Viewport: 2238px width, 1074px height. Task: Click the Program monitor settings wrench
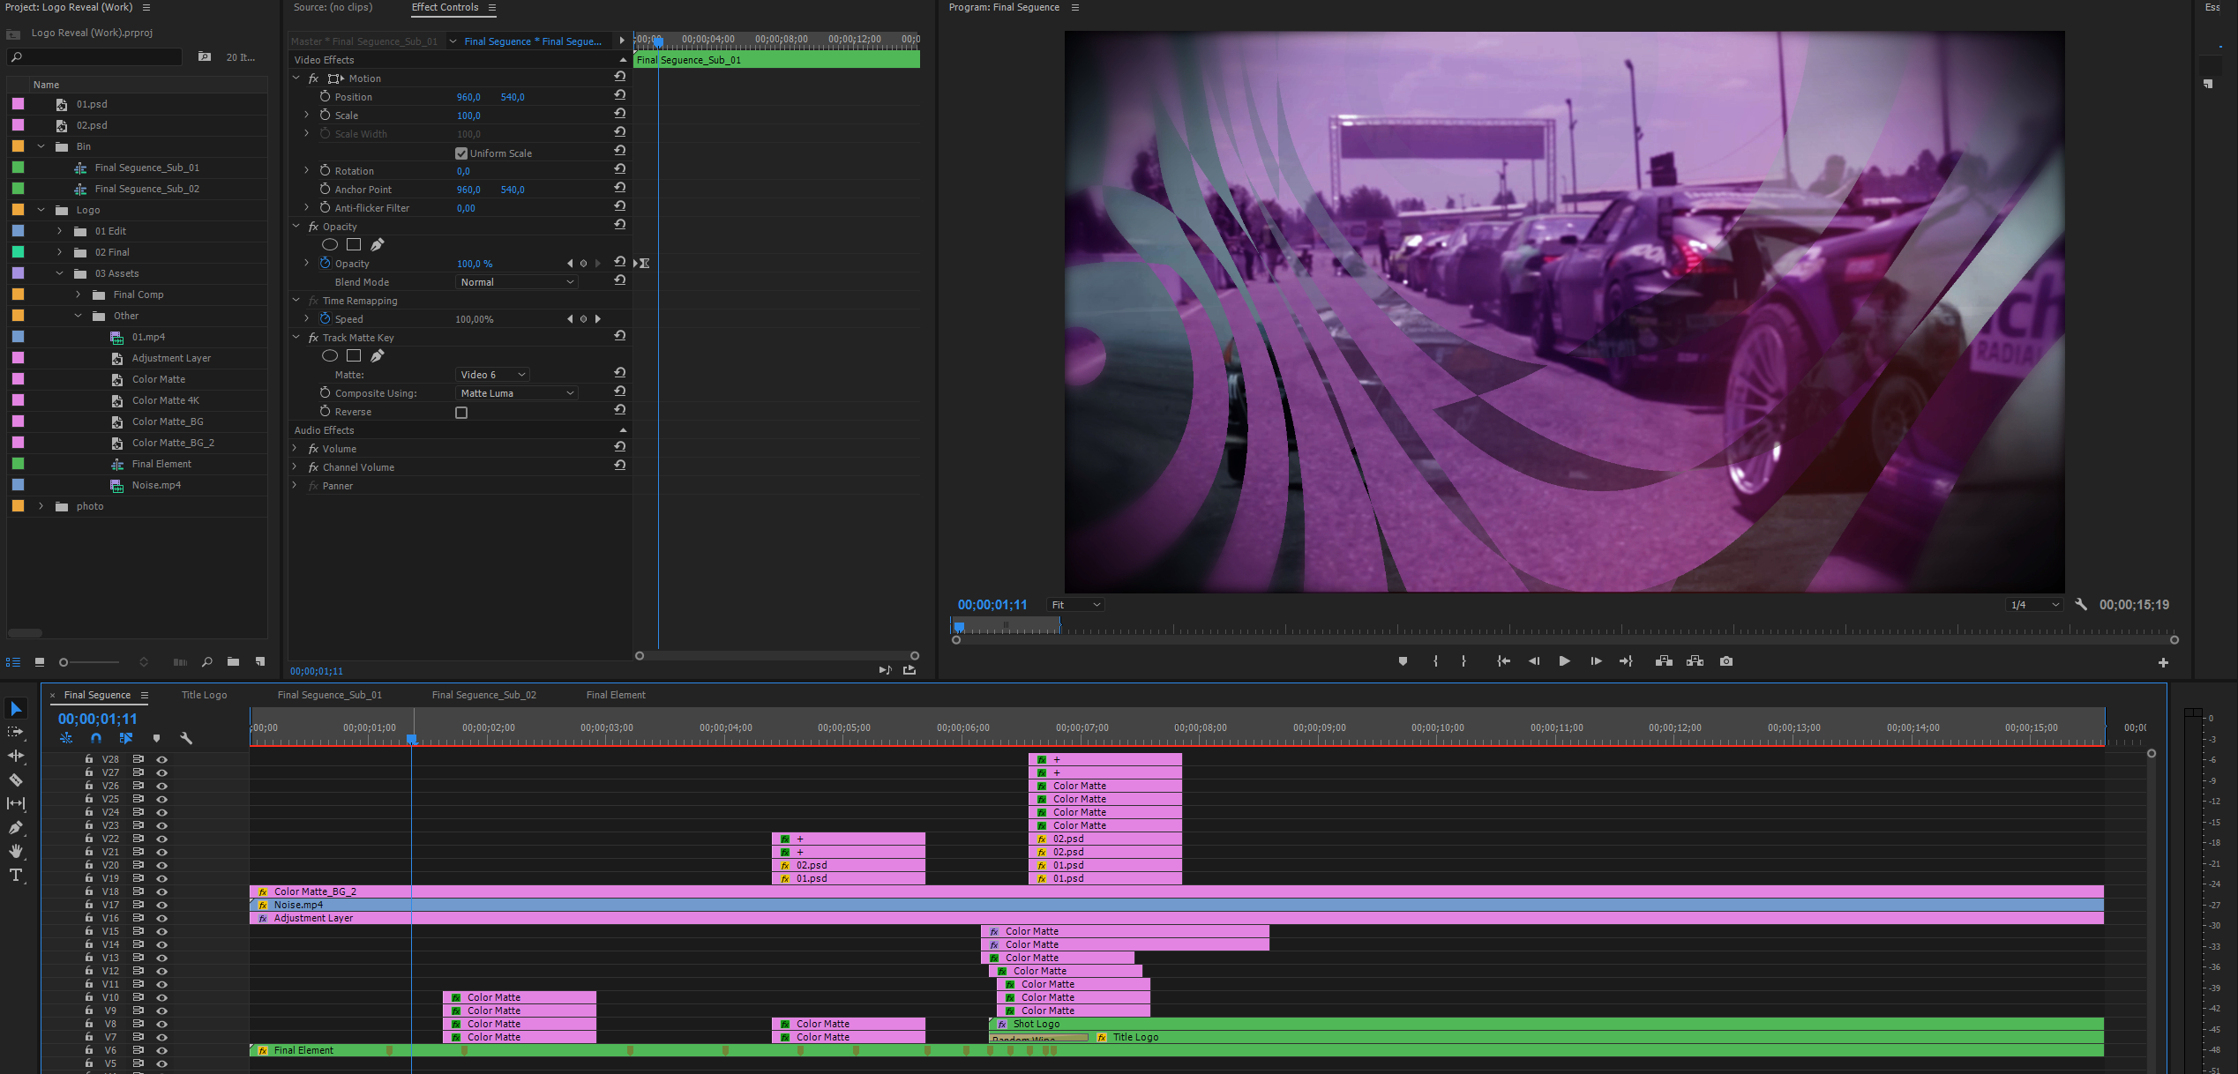[x=2081, y=605]
